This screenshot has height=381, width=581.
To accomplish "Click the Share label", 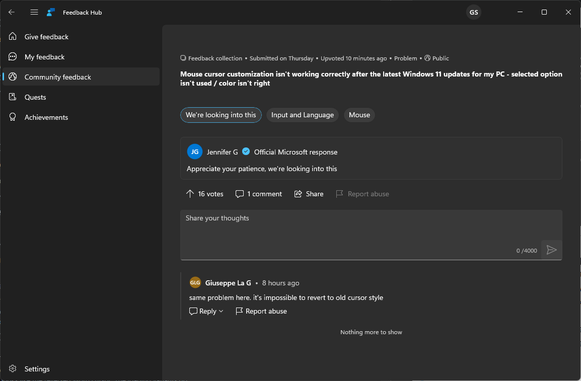I will 315,194.
